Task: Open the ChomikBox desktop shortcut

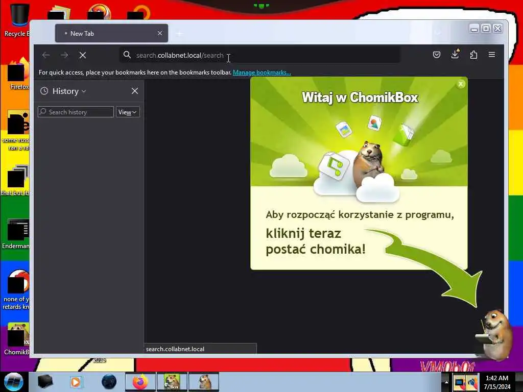Action: tap(17, 338)
